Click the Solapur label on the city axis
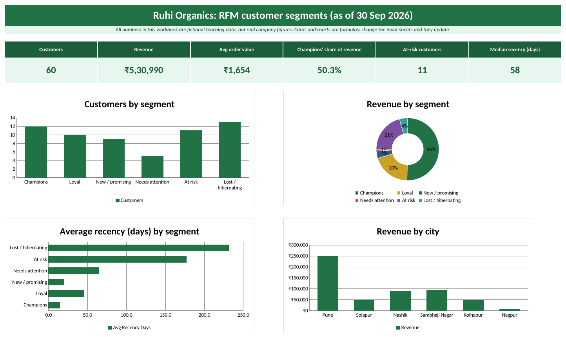The height and width of the screenshot is (337, 566). point(364,315)
